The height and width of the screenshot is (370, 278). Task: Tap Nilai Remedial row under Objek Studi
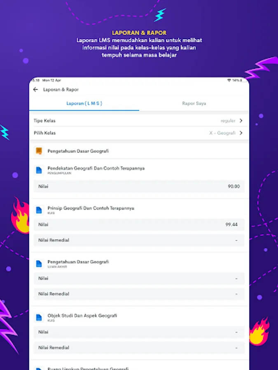point(139,347)
